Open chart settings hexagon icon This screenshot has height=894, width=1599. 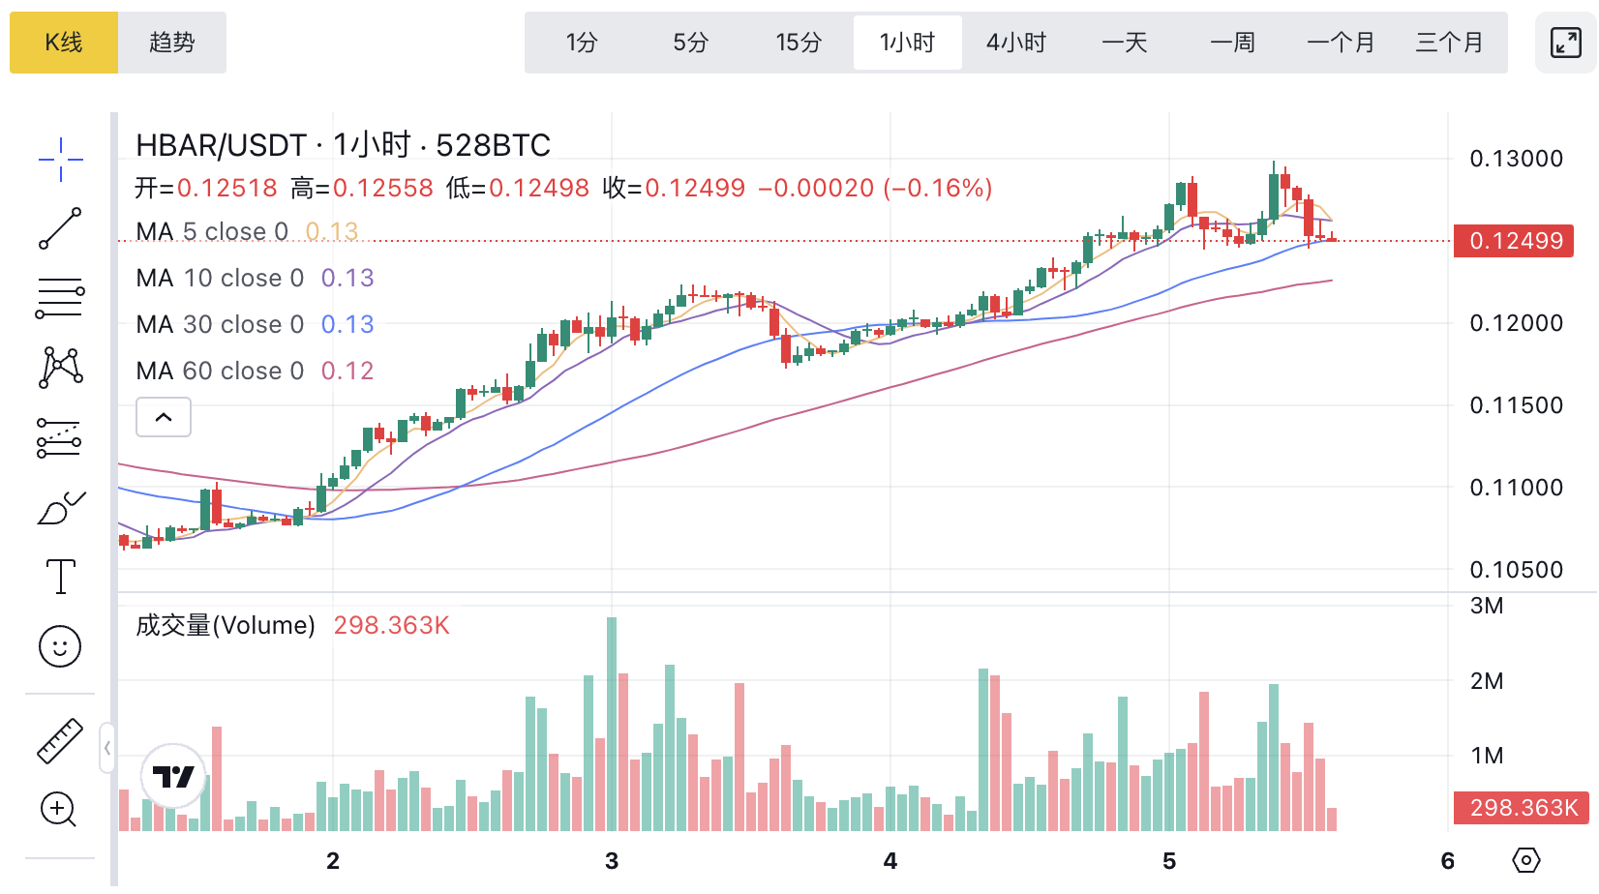[x=1525, y=860]
